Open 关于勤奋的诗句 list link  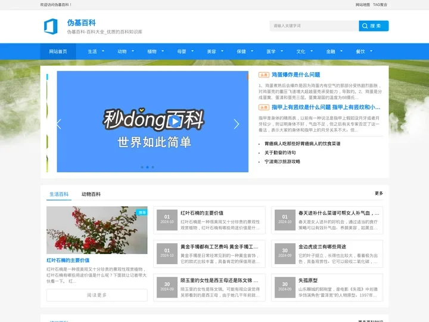click(280, 153)
